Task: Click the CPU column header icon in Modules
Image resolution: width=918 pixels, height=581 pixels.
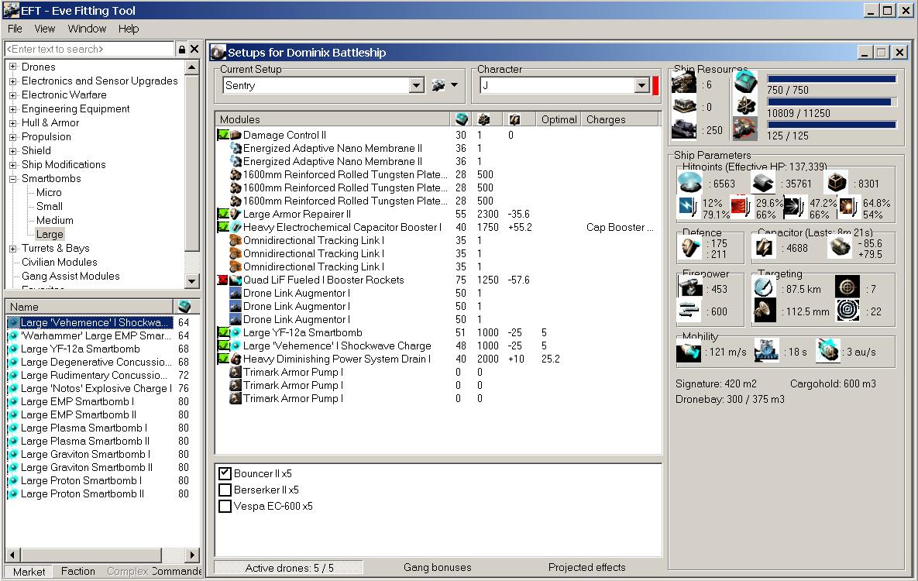Action: (x=462, y=119)
